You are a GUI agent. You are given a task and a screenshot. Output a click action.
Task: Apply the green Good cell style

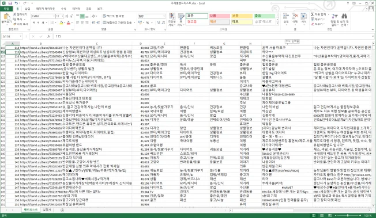[x=265, y=16]
